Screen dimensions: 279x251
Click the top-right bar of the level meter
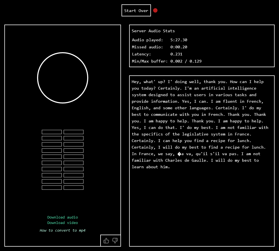(x=74, y=132)
